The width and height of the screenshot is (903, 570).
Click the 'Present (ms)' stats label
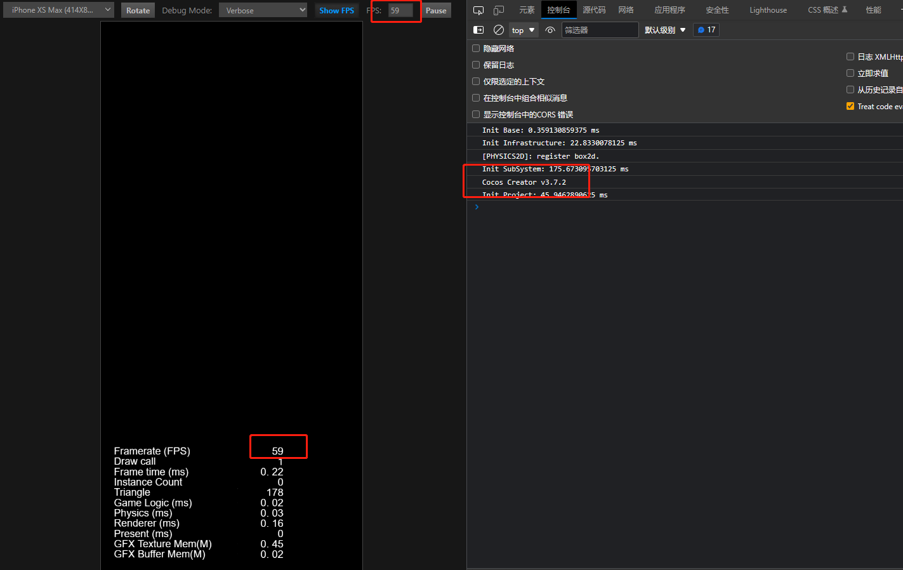[143, 534]
